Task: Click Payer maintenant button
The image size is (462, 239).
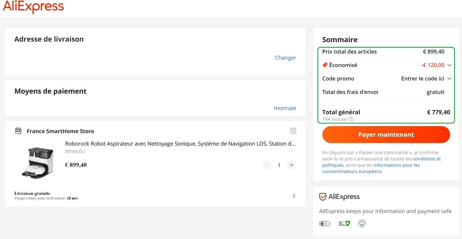Action: (x=386, y=135)
